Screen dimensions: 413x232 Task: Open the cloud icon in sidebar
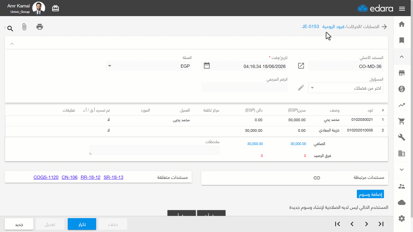[402, 202]
